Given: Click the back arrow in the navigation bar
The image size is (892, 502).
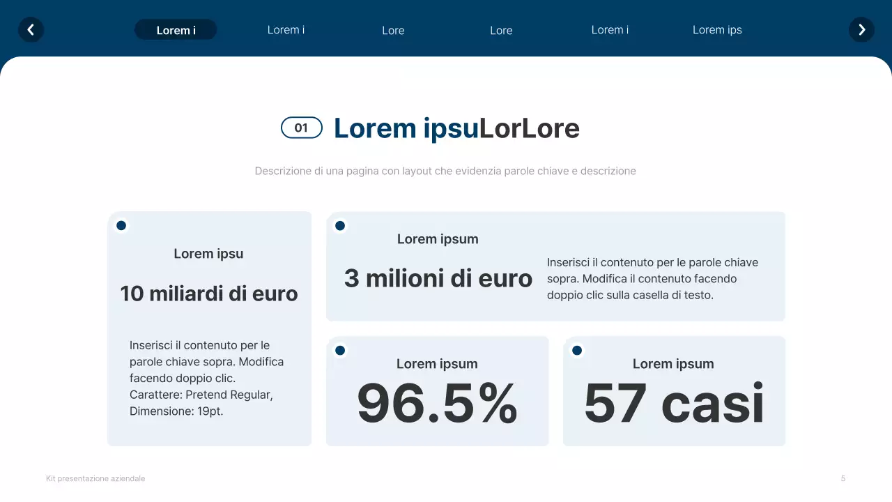Looking at the screenshot, I should point(31,29).
